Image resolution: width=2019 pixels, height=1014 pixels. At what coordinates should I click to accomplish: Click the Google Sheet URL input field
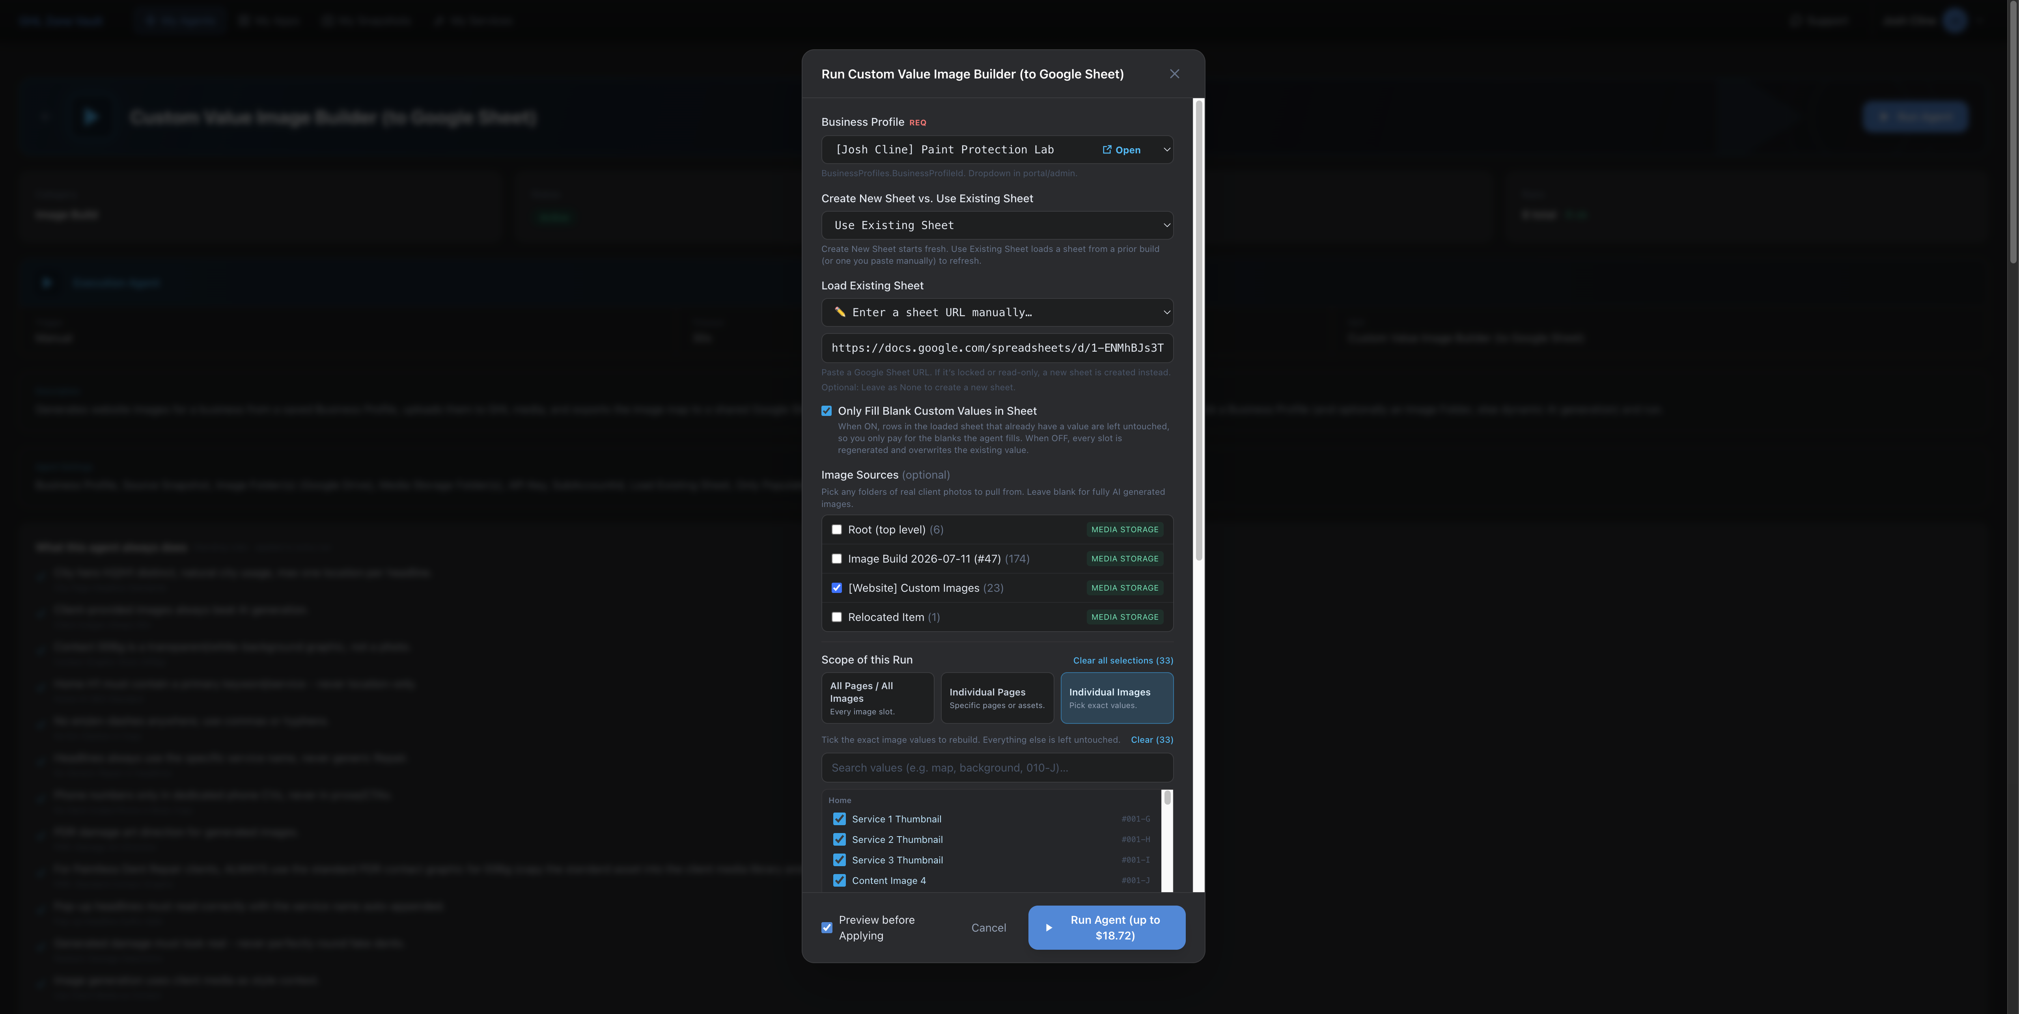pyautogui.click(x=997, y=348)
